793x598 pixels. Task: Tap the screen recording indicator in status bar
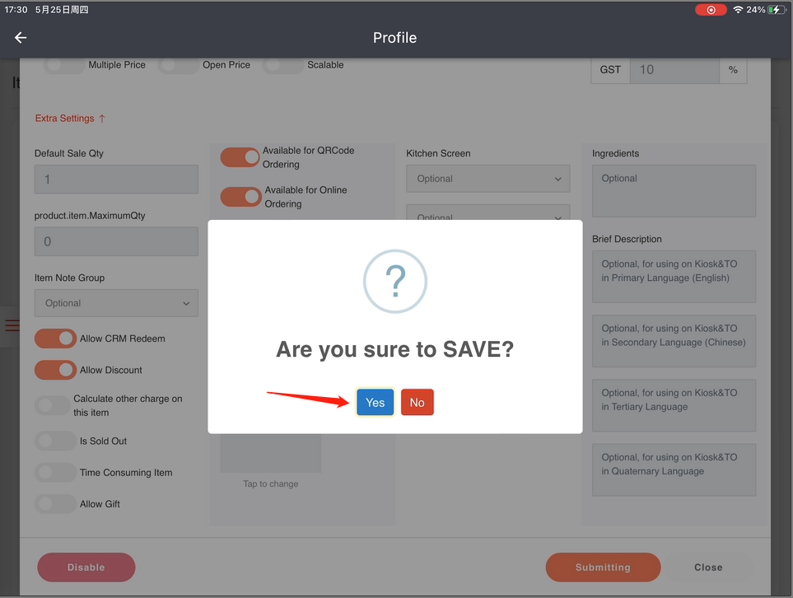tap(710, 10)
